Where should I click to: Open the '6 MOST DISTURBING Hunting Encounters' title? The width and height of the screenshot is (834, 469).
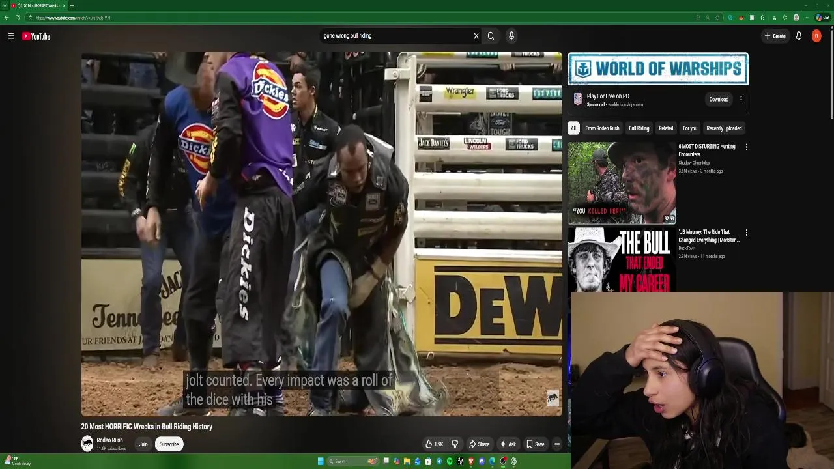[x=707, y=150]
